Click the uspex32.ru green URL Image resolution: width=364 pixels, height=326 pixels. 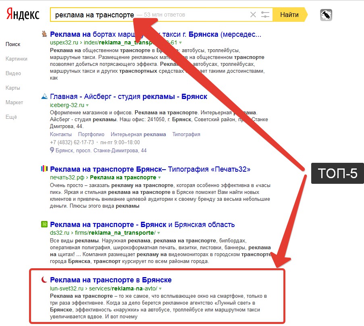(114, 42)
